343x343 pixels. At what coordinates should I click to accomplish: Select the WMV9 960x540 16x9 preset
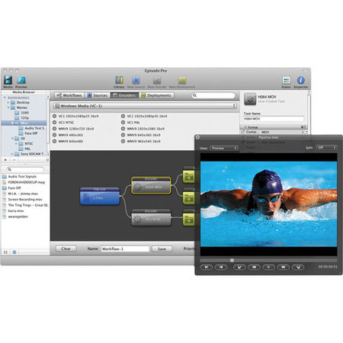141,141
